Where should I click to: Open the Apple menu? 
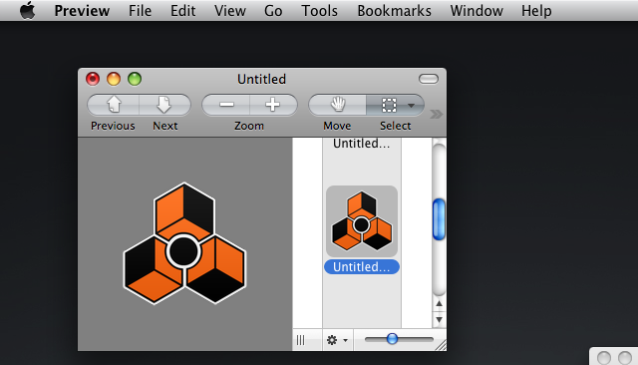tap(27, 10)
